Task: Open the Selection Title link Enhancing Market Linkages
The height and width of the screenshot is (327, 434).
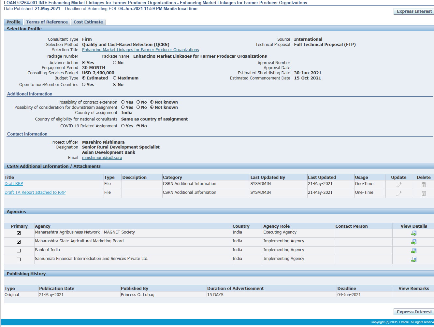Action: pos(140,50)
